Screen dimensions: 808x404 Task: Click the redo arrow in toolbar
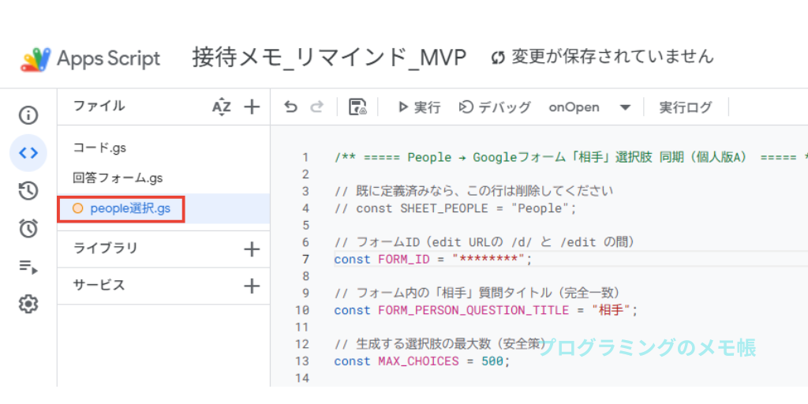click(317, 107)
